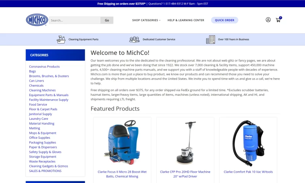Image resolution: width=305 pixels, height=183 pixels.
Task: View Clarke CFP Pro floor machine image
Action: pos(185,142)
